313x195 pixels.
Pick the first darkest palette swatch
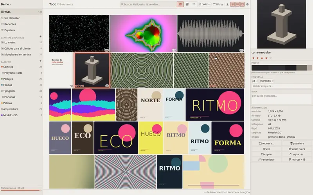[260, 67]
